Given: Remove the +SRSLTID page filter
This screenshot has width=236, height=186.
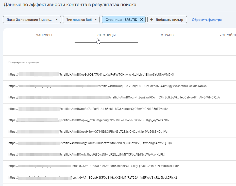Looking at the screenshot, I should (142, 20).
